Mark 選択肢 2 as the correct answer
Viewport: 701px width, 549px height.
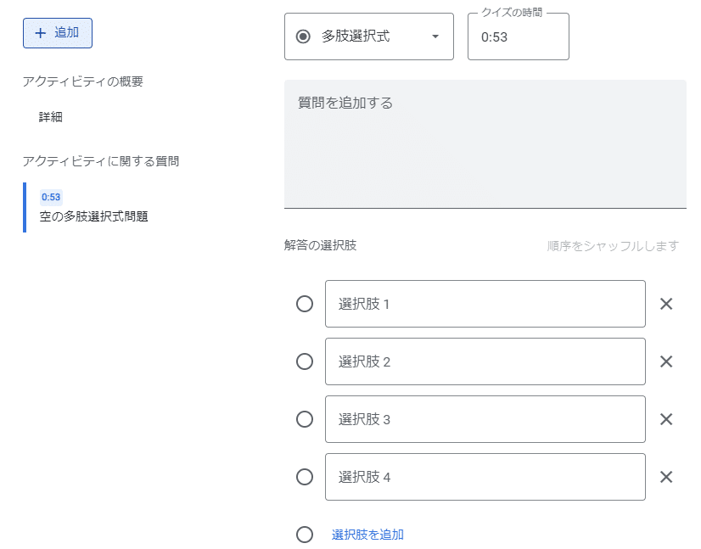pyautogui.click(x=305, y=361)
